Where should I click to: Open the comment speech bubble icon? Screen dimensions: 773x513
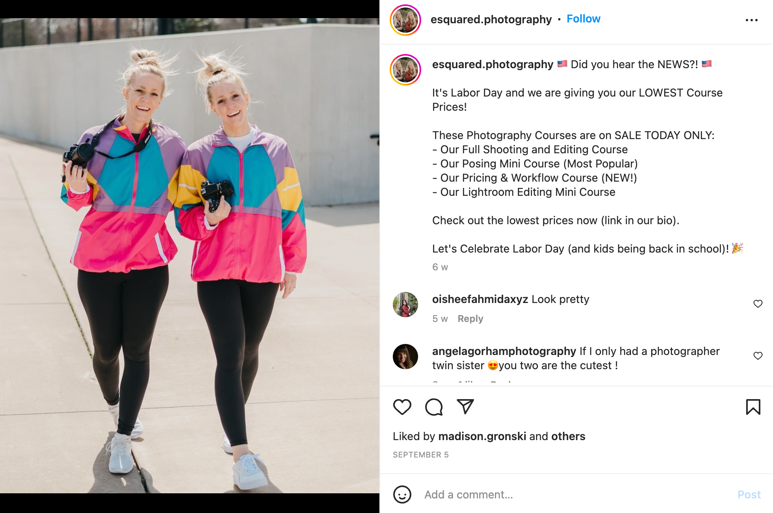[x=434, y=407]
